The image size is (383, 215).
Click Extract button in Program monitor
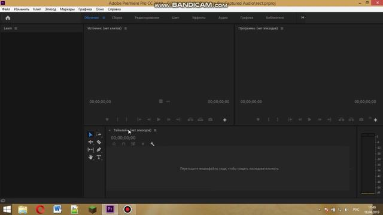coord(351,119)
